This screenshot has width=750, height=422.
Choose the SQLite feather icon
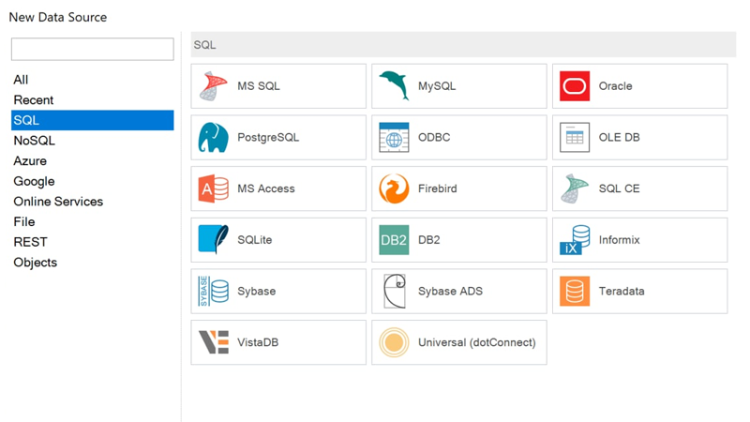(x=214, y=240)
